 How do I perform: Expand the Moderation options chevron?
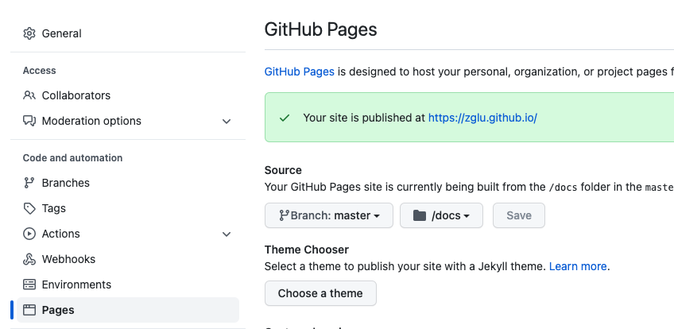(227, 121)
